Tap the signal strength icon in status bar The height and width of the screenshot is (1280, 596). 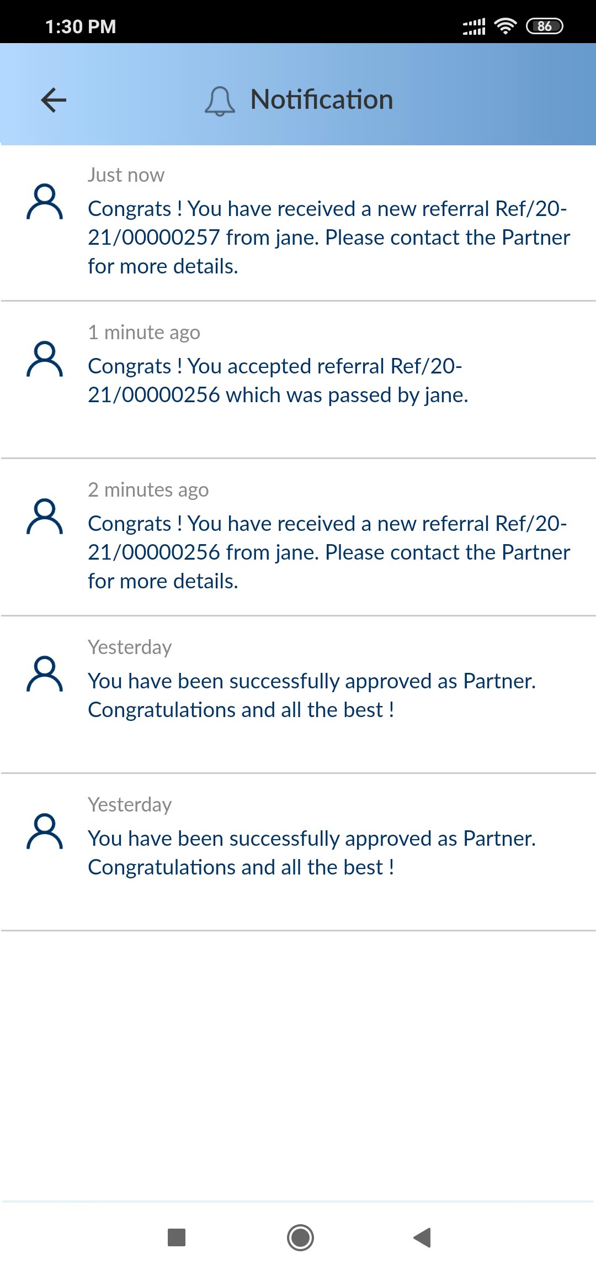(x=474, y=26)
